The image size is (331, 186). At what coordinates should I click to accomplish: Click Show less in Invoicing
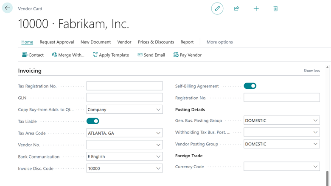click(311, 71)
